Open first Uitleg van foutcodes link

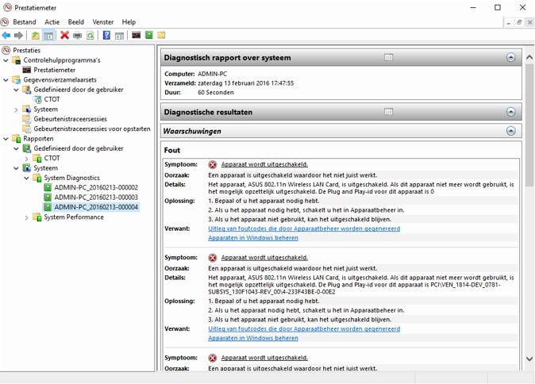point(304,228)
